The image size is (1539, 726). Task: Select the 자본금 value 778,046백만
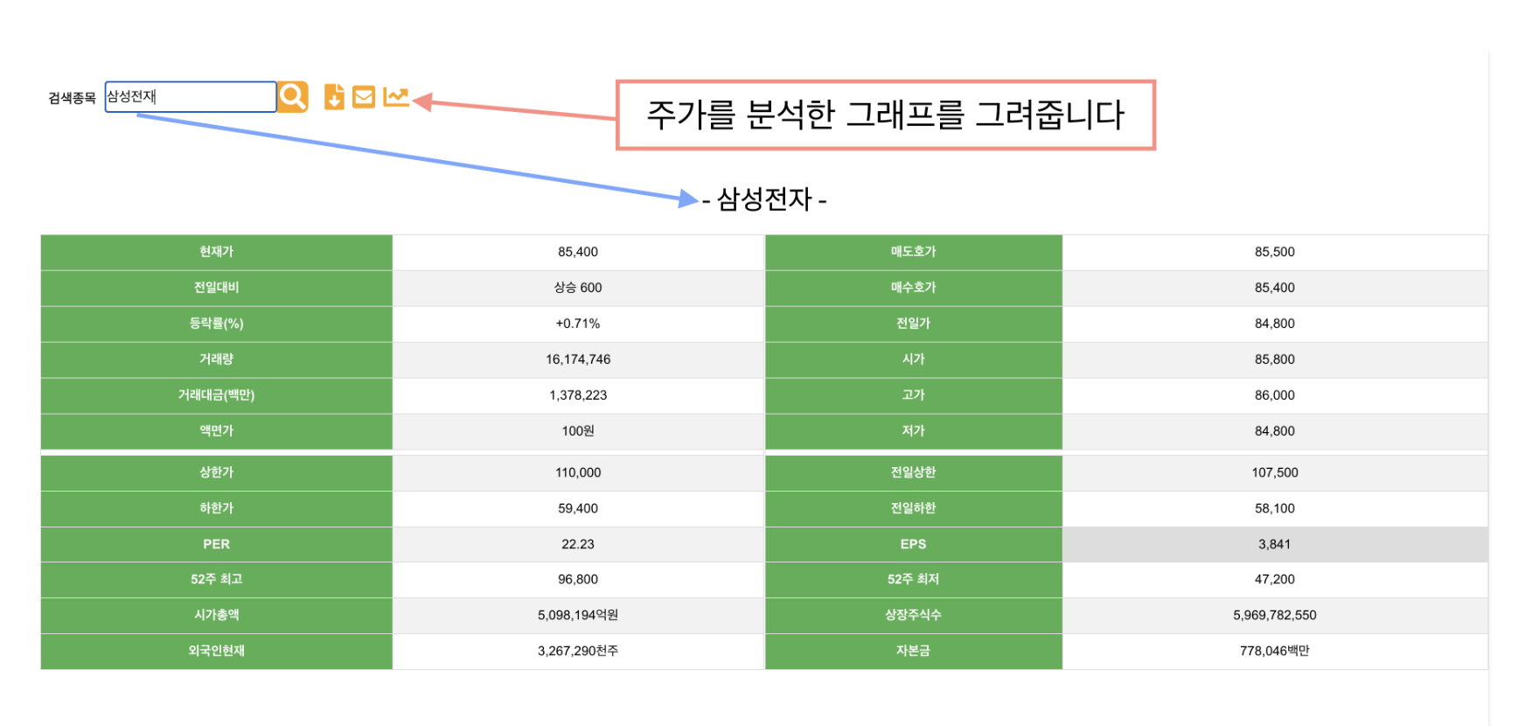(x=1274, y=651)
